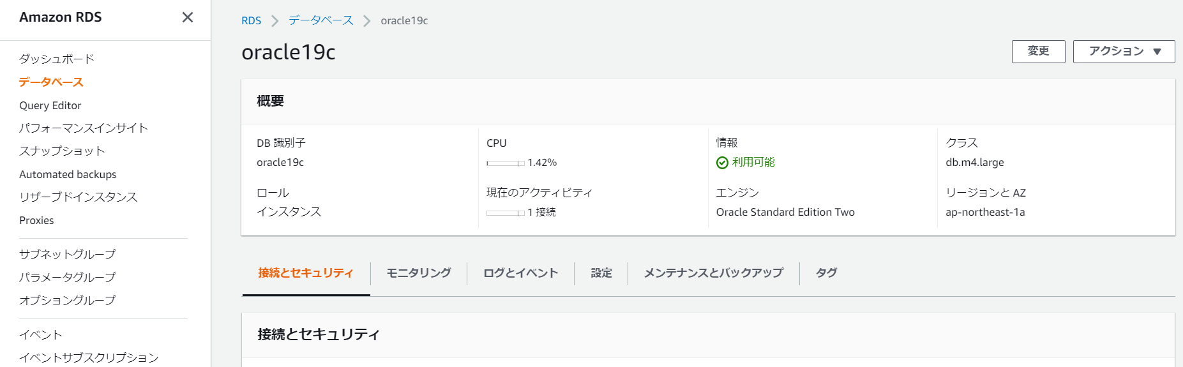Click the インスタンス role value
The height and width of the screenshot is (367, 1183).
(x=289, y=212)
